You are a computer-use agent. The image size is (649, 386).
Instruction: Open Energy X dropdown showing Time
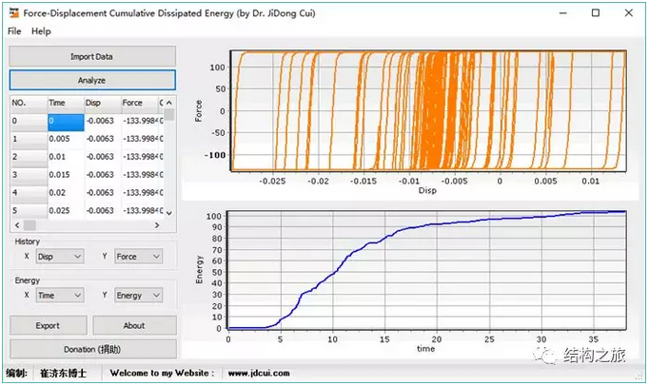click(56, 296)
